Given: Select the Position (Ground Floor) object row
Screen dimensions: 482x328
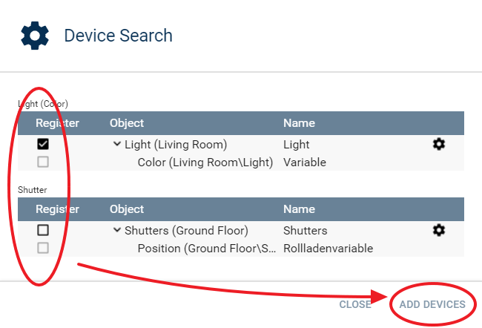Looking at the screenshot, I should coord(205,248).
